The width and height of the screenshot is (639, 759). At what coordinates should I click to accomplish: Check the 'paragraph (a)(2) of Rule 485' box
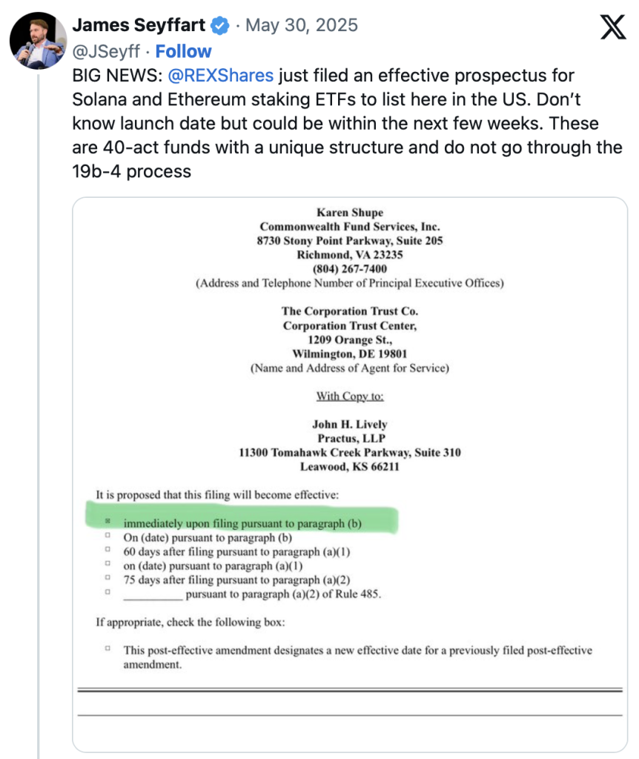(x=108, y=591)
